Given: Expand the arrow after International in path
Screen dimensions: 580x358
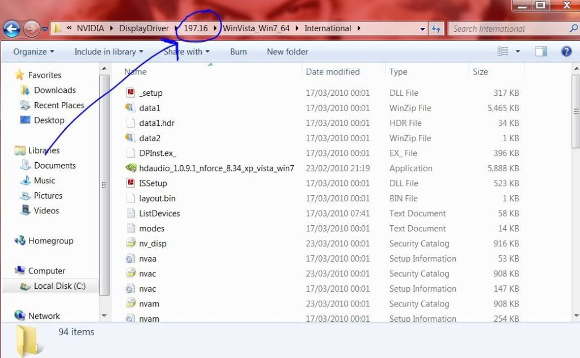Looking at the screenshot, I should click(x=359, y=28).
